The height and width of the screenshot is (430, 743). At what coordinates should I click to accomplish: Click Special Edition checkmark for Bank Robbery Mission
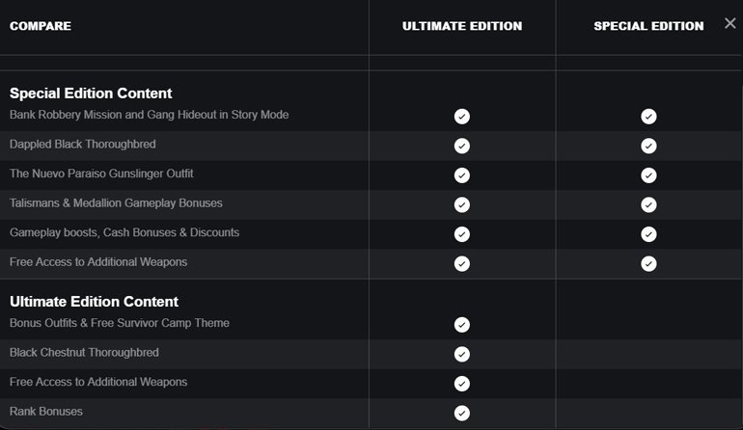648,116
